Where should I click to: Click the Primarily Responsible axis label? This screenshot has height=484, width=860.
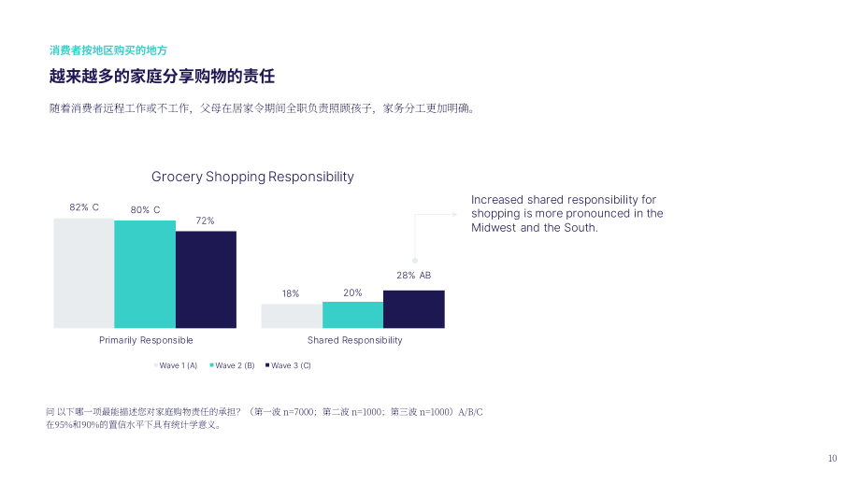point(146,340)
